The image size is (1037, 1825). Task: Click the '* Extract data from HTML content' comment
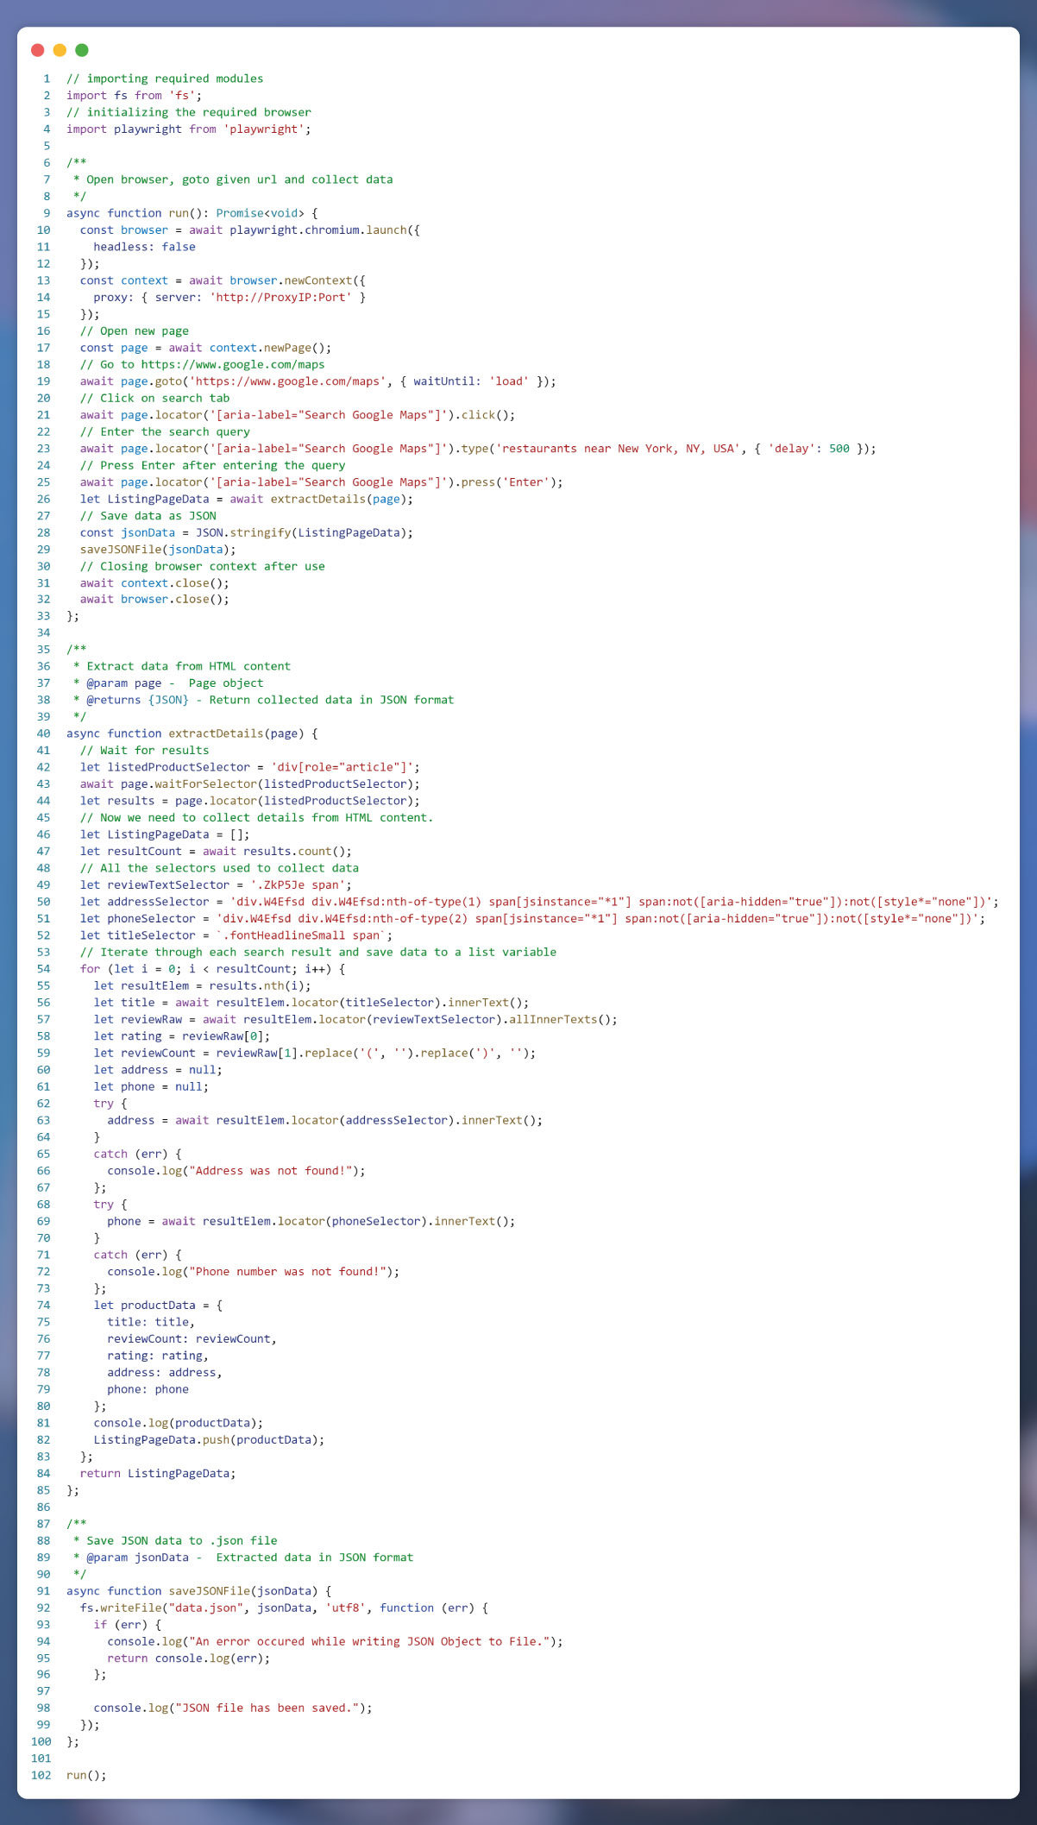coord(181,666)
